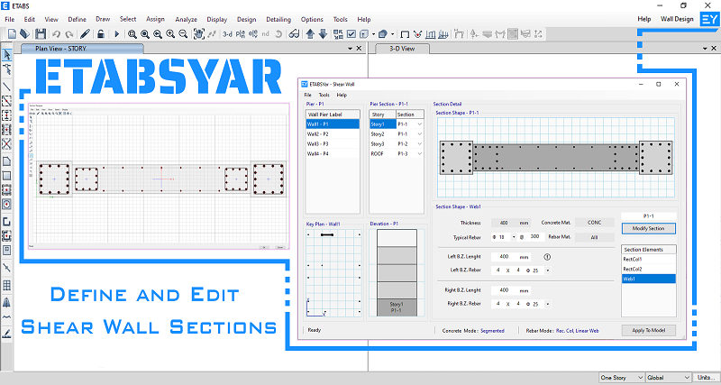721x385 pixels.
Task: Click the info icon beside Left B.Z. Length
Action: click(547, 257)
